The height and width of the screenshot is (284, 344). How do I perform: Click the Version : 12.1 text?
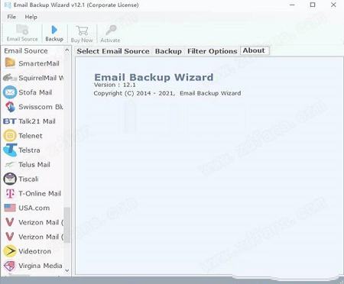coord(115,85)
